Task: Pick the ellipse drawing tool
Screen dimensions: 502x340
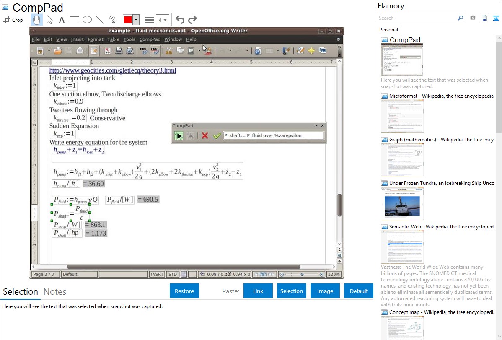Action: coord(87,20)
